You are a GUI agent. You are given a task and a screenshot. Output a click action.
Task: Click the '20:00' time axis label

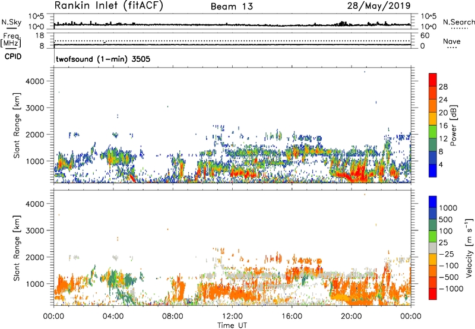coord(351,317)
